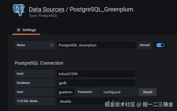Click the Password label
Viewport: 177px width, 111px height.
[85, 92]
